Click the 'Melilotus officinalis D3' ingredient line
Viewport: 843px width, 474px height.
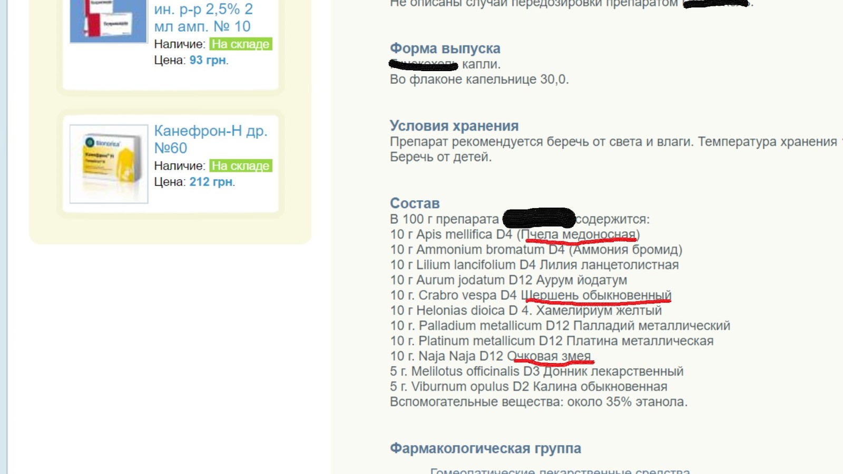536,372
